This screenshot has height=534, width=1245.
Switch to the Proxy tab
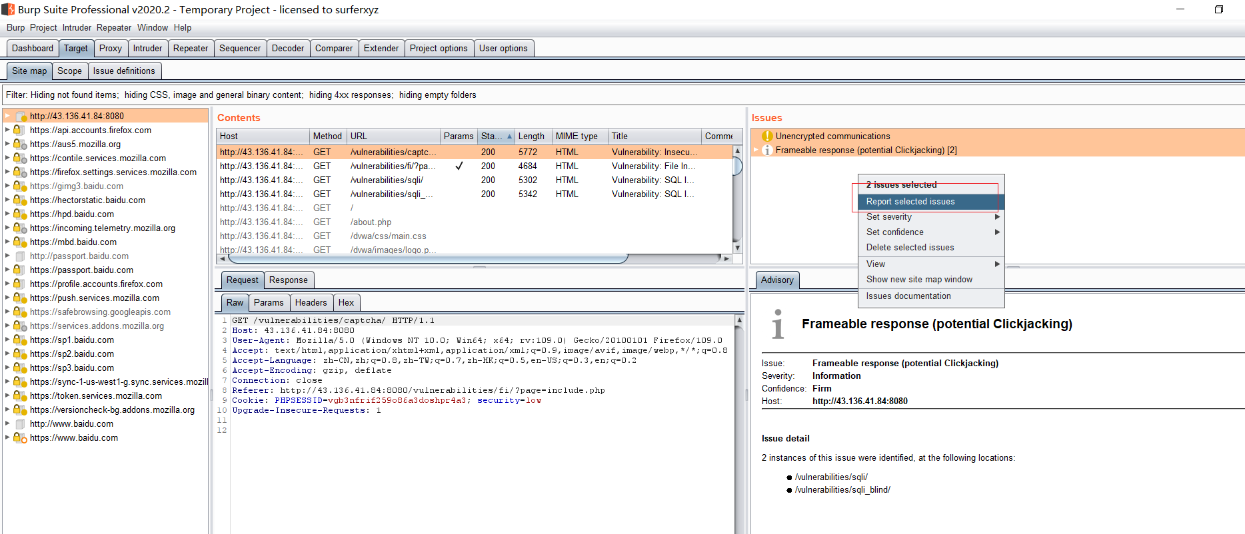pyautogui.click(x=111, y=49)
